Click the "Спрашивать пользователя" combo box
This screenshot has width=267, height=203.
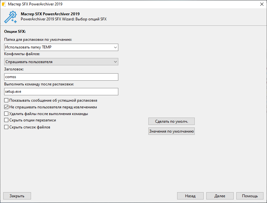[58, 62]
